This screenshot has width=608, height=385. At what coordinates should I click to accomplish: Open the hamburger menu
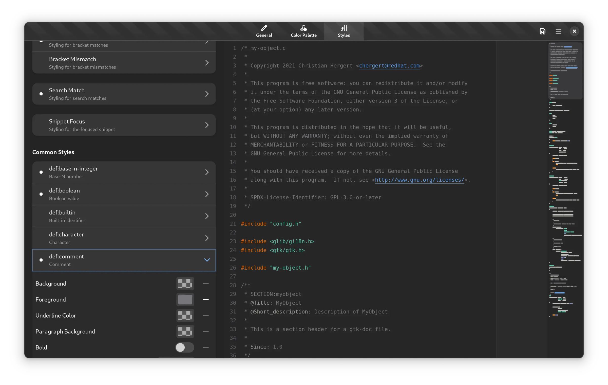coord(558,31)
